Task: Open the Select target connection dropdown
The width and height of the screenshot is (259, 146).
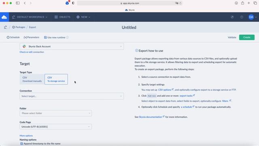Action: [72, 96]
